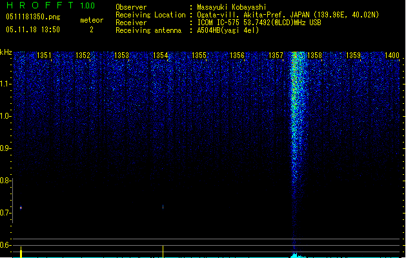Click the Observer label
Viewport: 406px width, 258px height.
pyautogui.click(x=131, y=7)
